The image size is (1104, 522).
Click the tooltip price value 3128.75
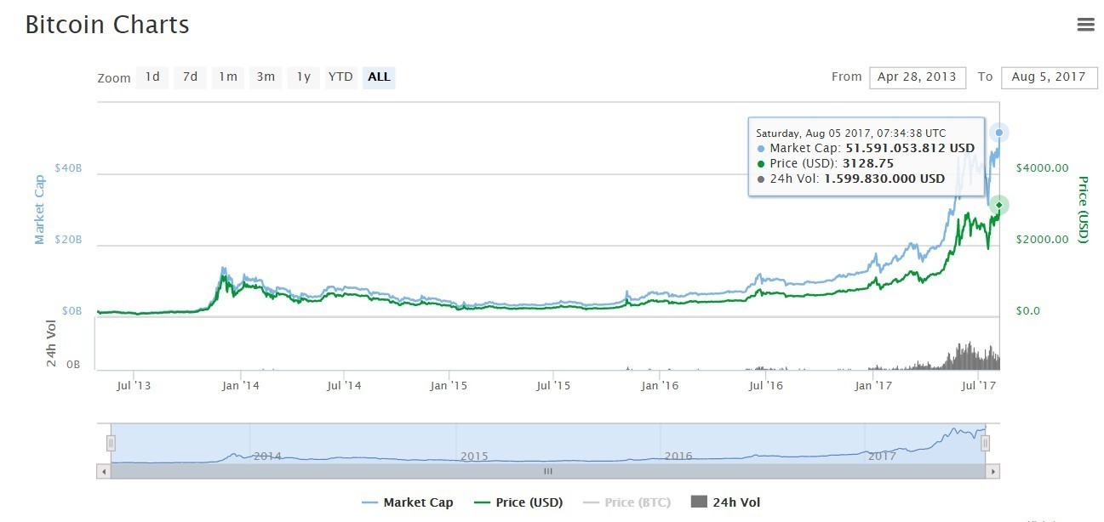click(x=869, y=163)
